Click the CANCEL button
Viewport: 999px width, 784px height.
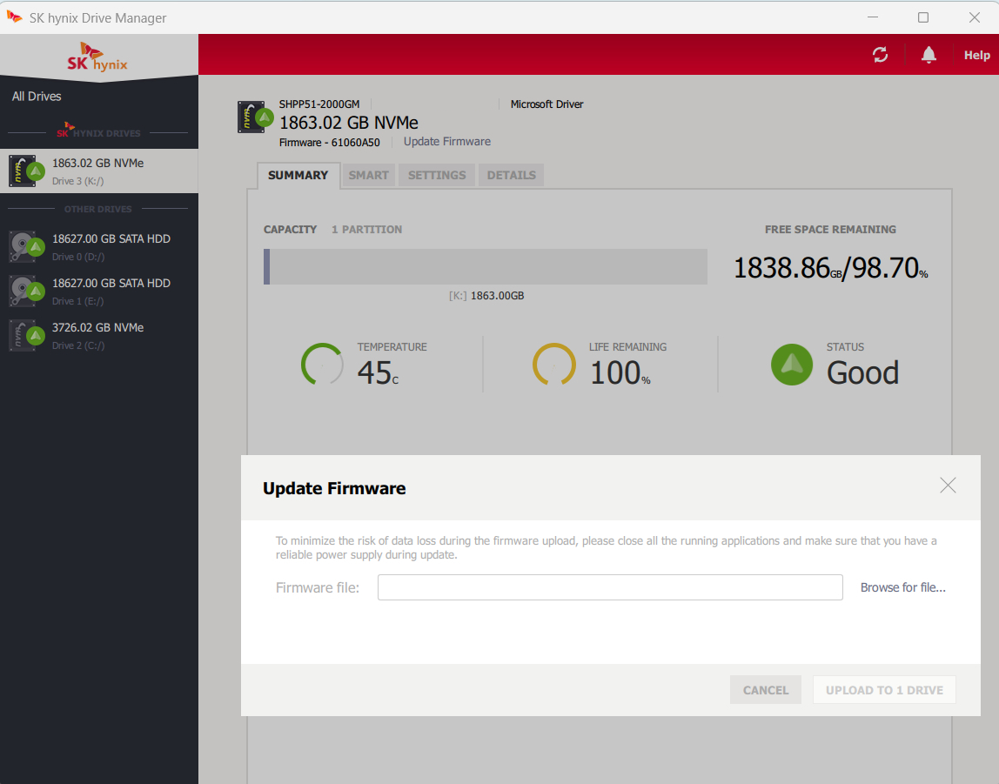[765, 690]
